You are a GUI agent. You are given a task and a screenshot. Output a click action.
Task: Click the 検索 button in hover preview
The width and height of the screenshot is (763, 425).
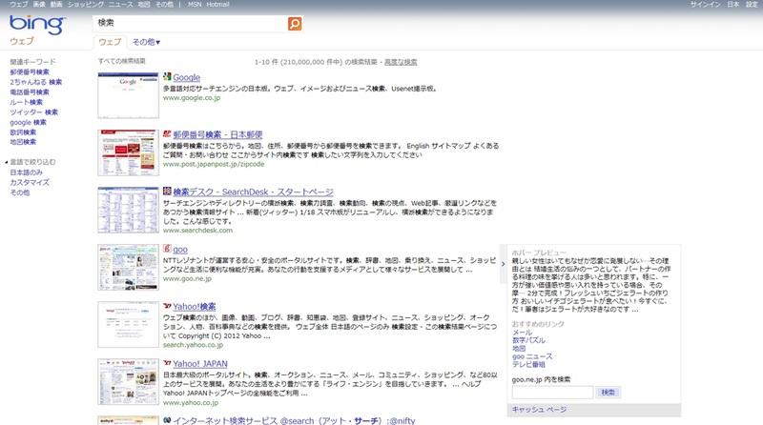point(608,392)
